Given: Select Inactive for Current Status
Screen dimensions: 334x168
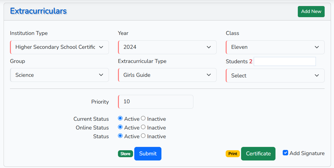Looking at the screenshot, I should (143, 119).
